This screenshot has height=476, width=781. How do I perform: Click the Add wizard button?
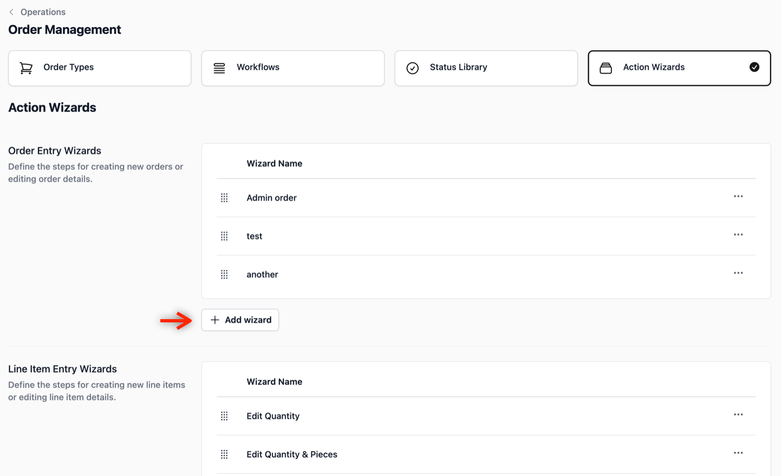(240, 320)
